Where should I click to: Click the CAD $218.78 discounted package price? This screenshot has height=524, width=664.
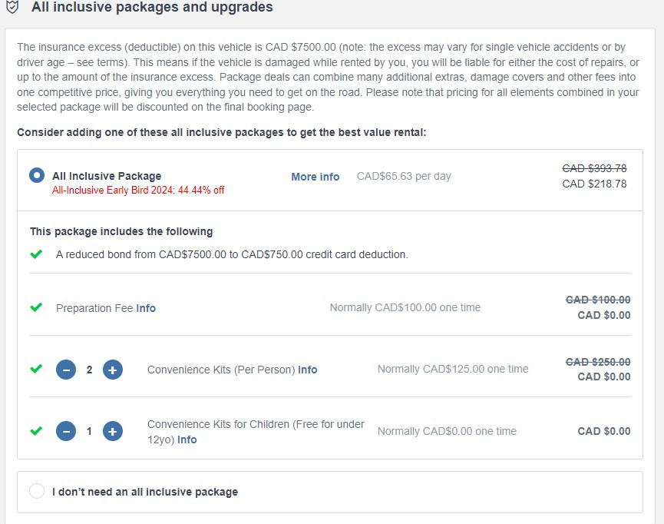click(594, 184)
